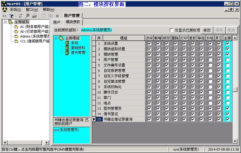
Task: Click the 取消 button
Action: [x=231, y=30]
